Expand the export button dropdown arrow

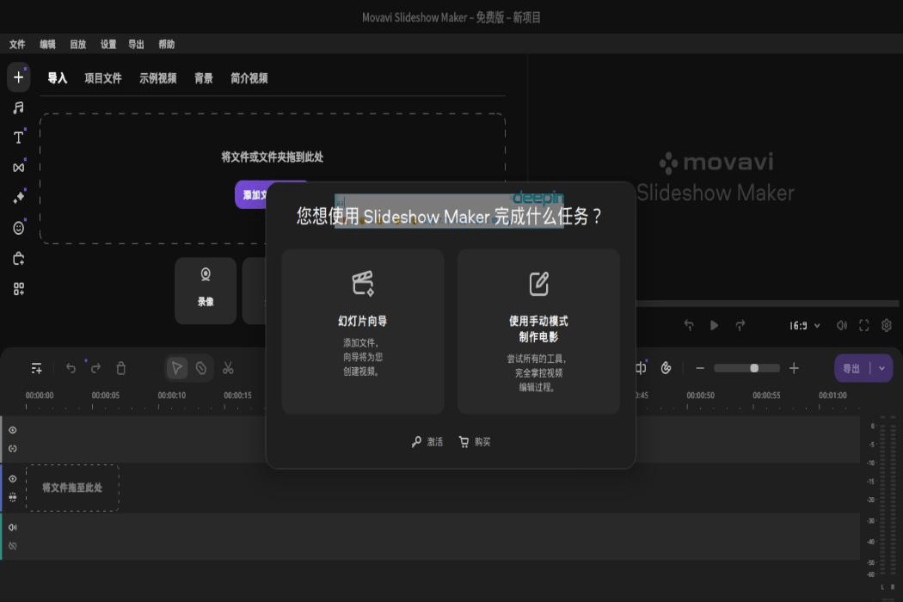coord(881,368)
